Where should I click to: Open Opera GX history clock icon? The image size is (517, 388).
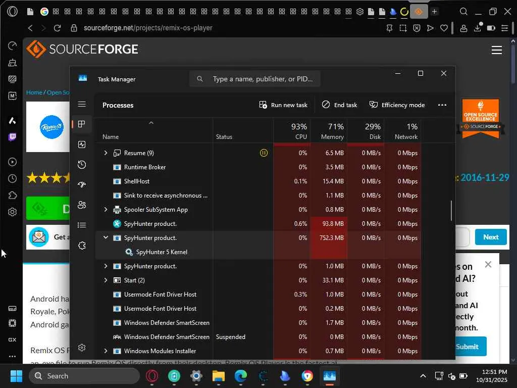point(12,178)
